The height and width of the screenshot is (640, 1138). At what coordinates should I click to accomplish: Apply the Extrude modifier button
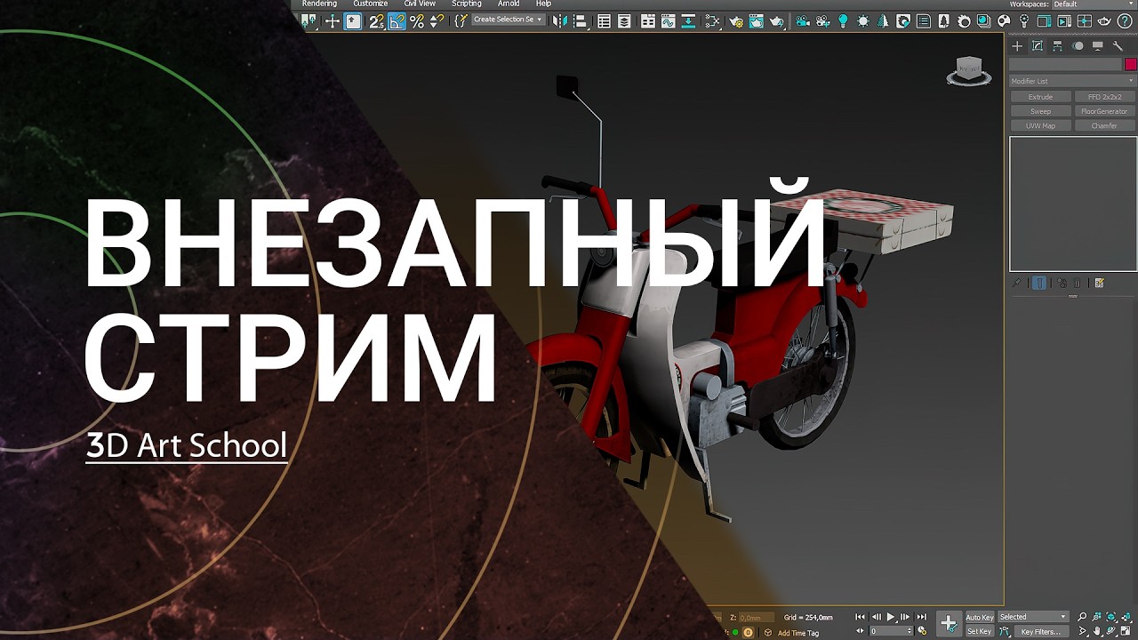coord(1040,97)
